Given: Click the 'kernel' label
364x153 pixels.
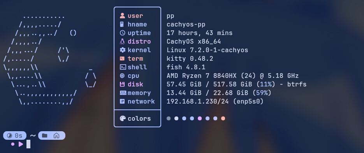Looking at the screenshot, I should point(139,50).
